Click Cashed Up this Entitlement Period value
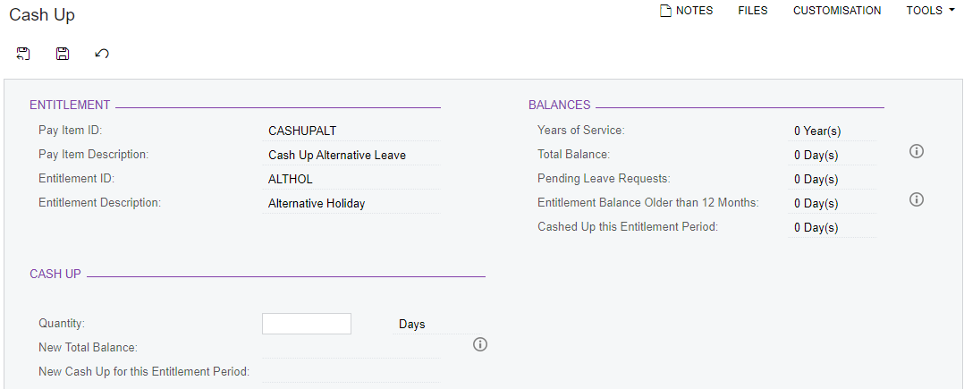Screen dimensions: 964x389 pyautogui.click(x=832, y=227)
